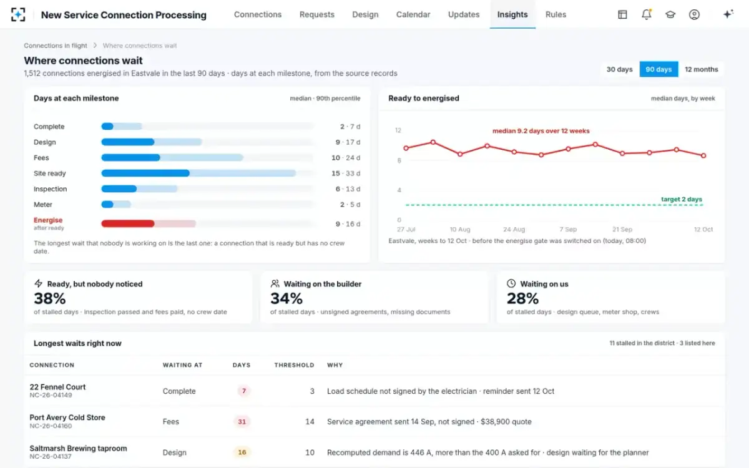Click the Longest waits right now heading

77,343
